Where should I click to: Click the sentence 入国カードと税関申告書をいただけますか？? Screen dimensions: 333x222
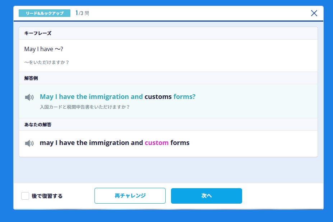[x=85, y=107]
